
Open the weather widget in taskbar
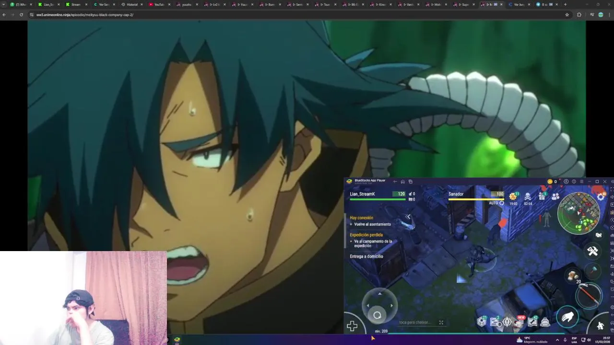[x=531, y=340]
